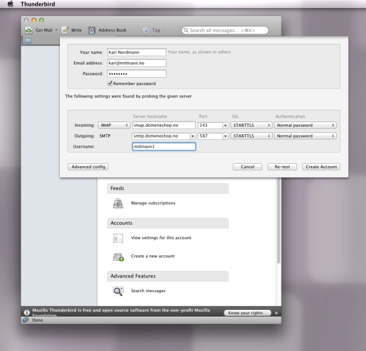366x351 pixels.
Task: Edit the imap.domeneshop.no hostname field
Action: click(164, 125)
